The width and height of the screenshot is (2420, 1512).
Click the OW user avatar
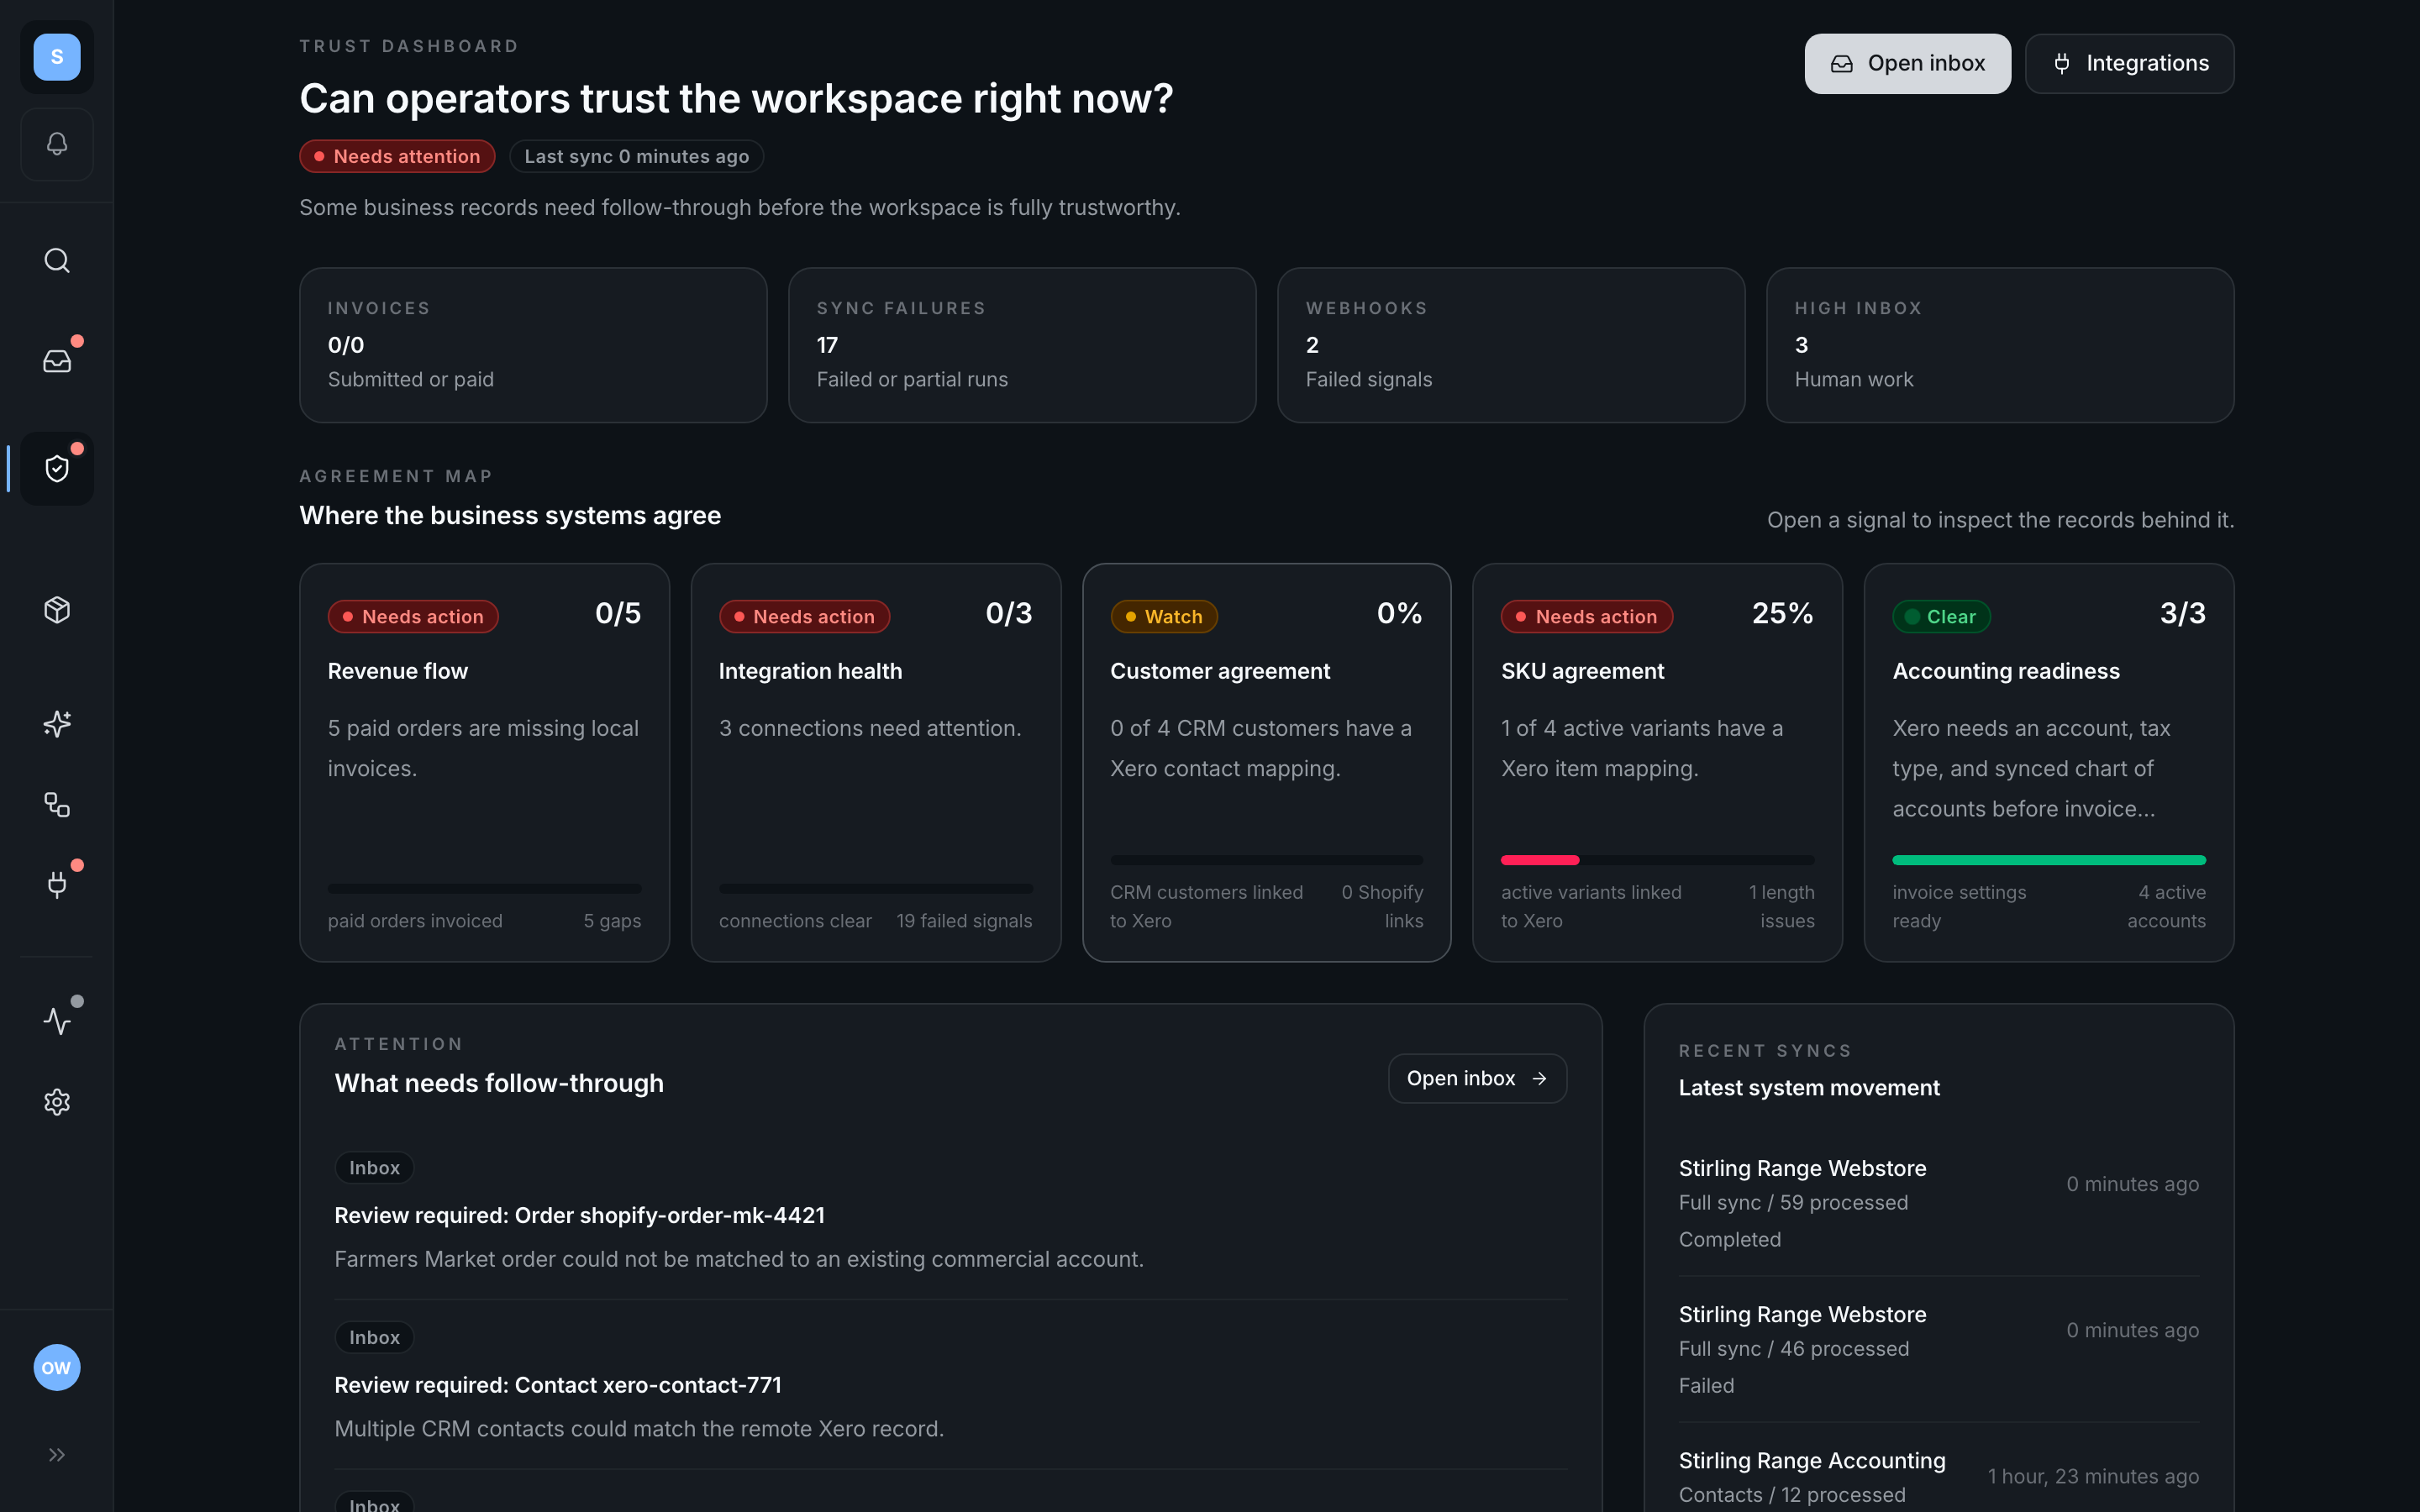(x=57, y=1367)
